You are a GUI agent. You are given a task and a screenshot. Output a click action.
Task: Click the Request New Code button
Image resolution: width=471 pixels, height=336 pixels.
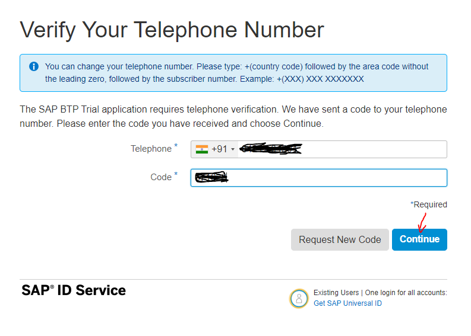pyautogui.click(x=340, y=239)
